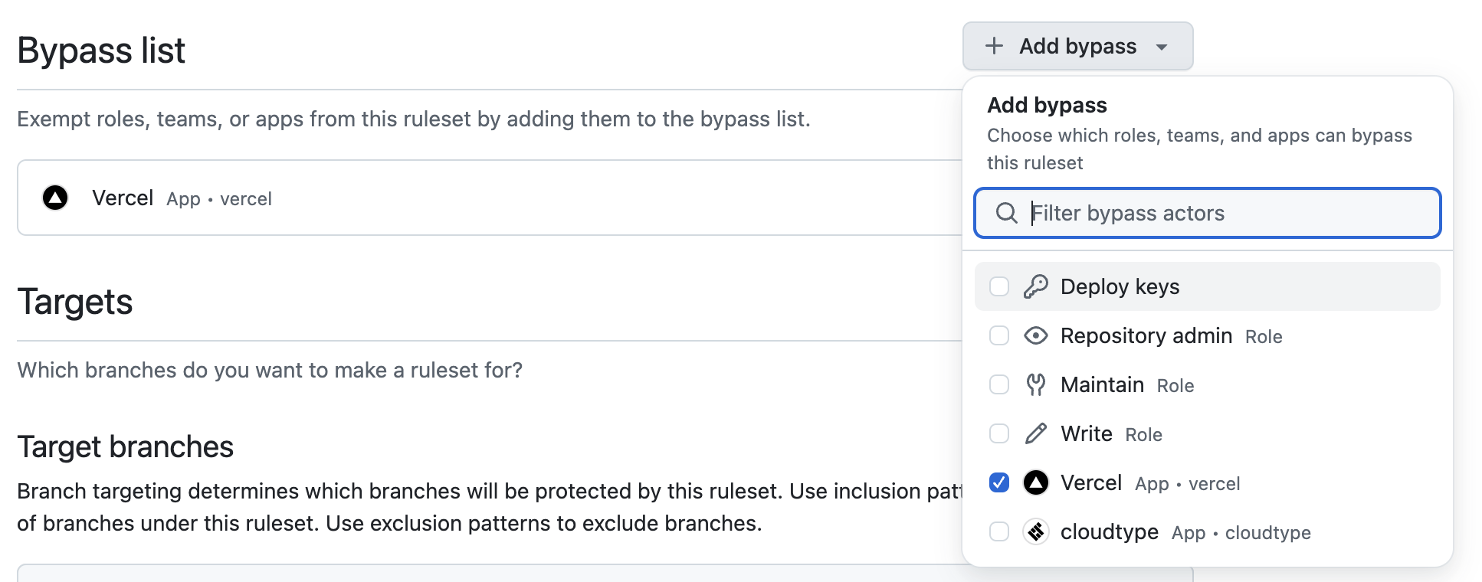Click the Bypass list heading
Screen dimensions: 1482x582
coord(101,49)
